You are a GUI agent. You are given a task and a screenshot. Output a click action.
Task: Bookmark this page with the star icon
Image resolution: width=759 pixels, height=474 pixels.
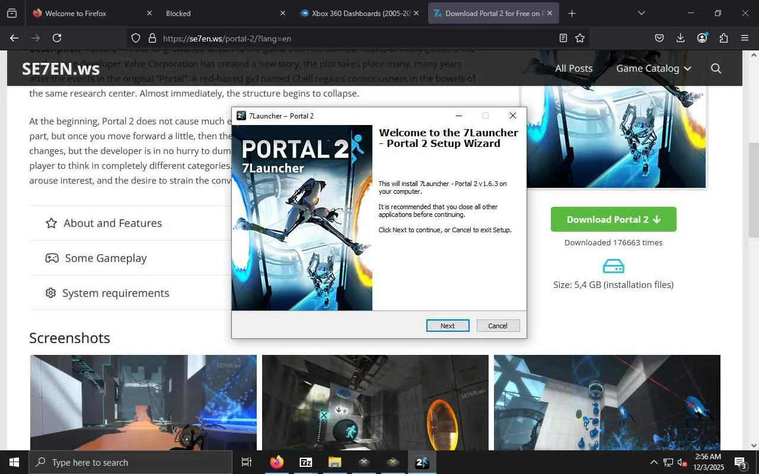[x=580, y=38]
